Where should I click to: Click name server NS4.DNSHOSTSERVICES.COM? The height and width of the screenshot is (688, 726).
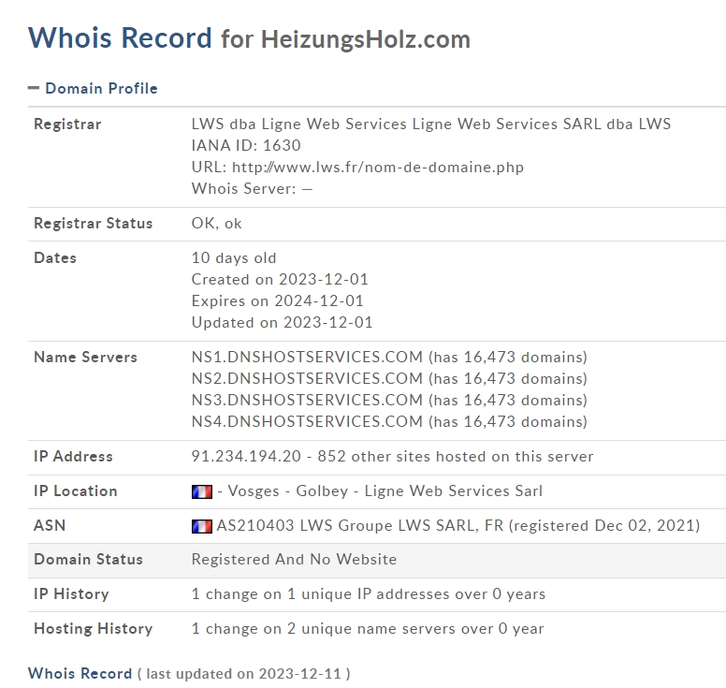point(308,421)
